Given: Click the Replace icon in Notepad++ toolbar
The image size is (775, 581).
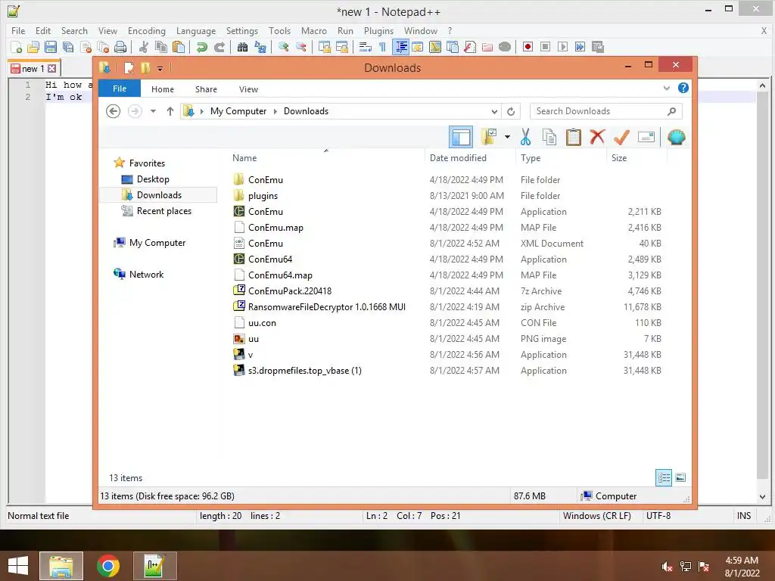Looking at the screenshot, I should tap(260, 47).
